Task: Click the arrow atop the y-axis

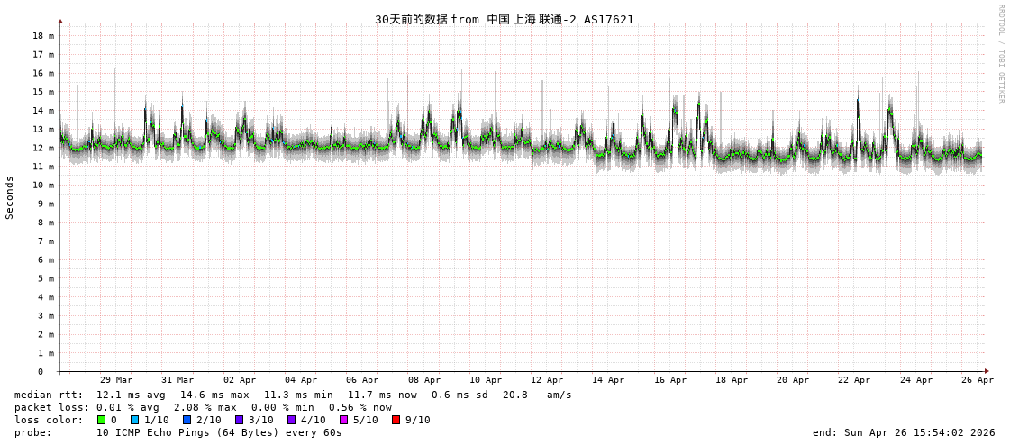Action: pyautogui.click(x=60, y=21)
